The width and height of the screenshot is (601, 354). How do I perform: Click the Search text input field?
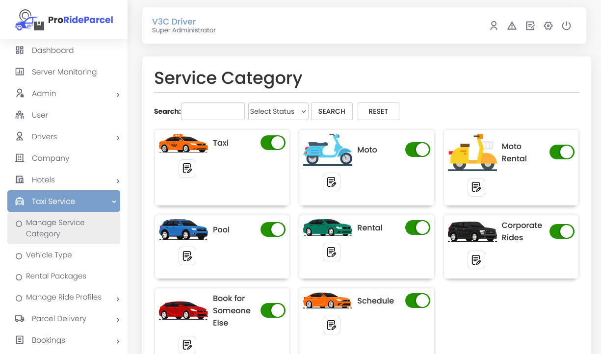(213, 111)
